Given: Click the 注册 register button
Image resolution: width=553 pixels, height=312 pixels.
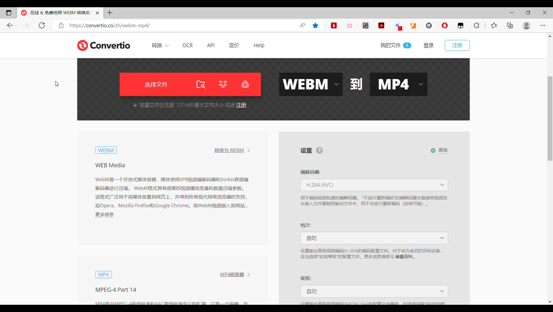Looking at the screenshot, I should (x=457, y=45).
